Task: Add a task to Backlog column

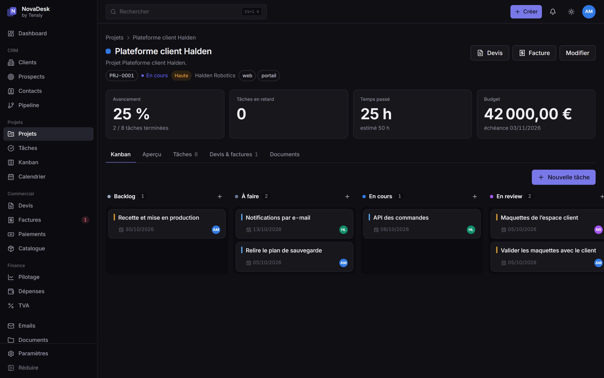Action: coord(220,197)
